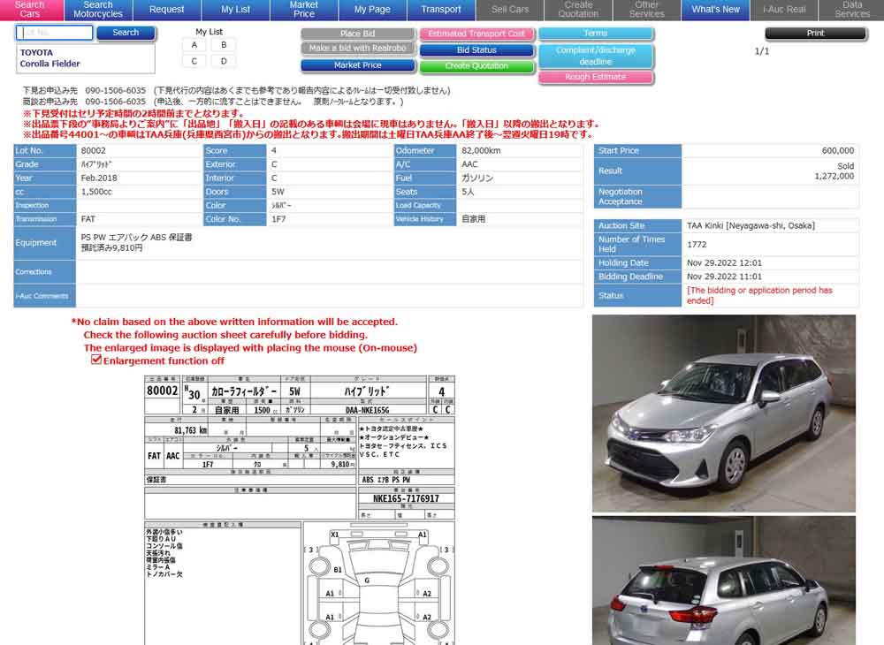Open Estimated Transport Cost
This screenshot has height=645, width=884.
coord(476,34)
